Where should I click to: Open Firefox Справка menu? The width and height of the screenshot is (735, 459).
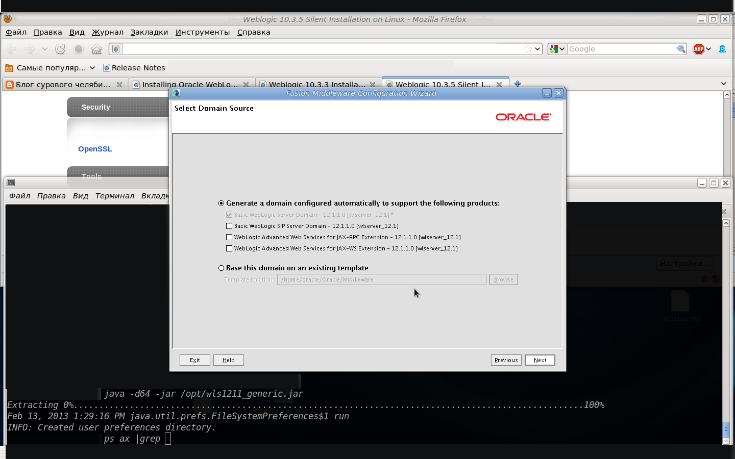(x=254, y=32)
